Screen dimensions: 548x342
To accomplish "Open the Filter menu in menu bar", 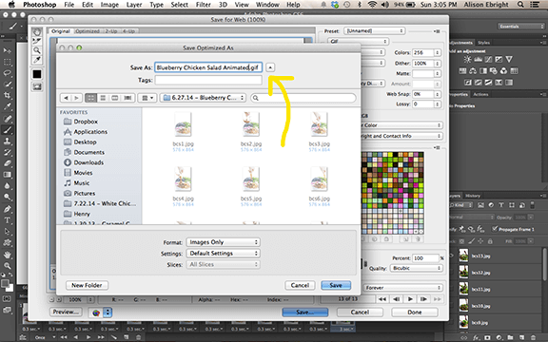I will point(203,5).
